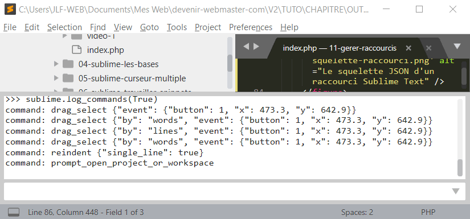Toggle the panel switcher icon in status bar
Image resolution: width=470 pixels, height=219 pixels.
pos(14,212)
